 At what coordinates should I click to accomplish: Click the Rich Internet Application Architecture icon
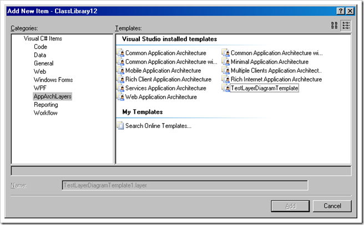pos(226,79)
